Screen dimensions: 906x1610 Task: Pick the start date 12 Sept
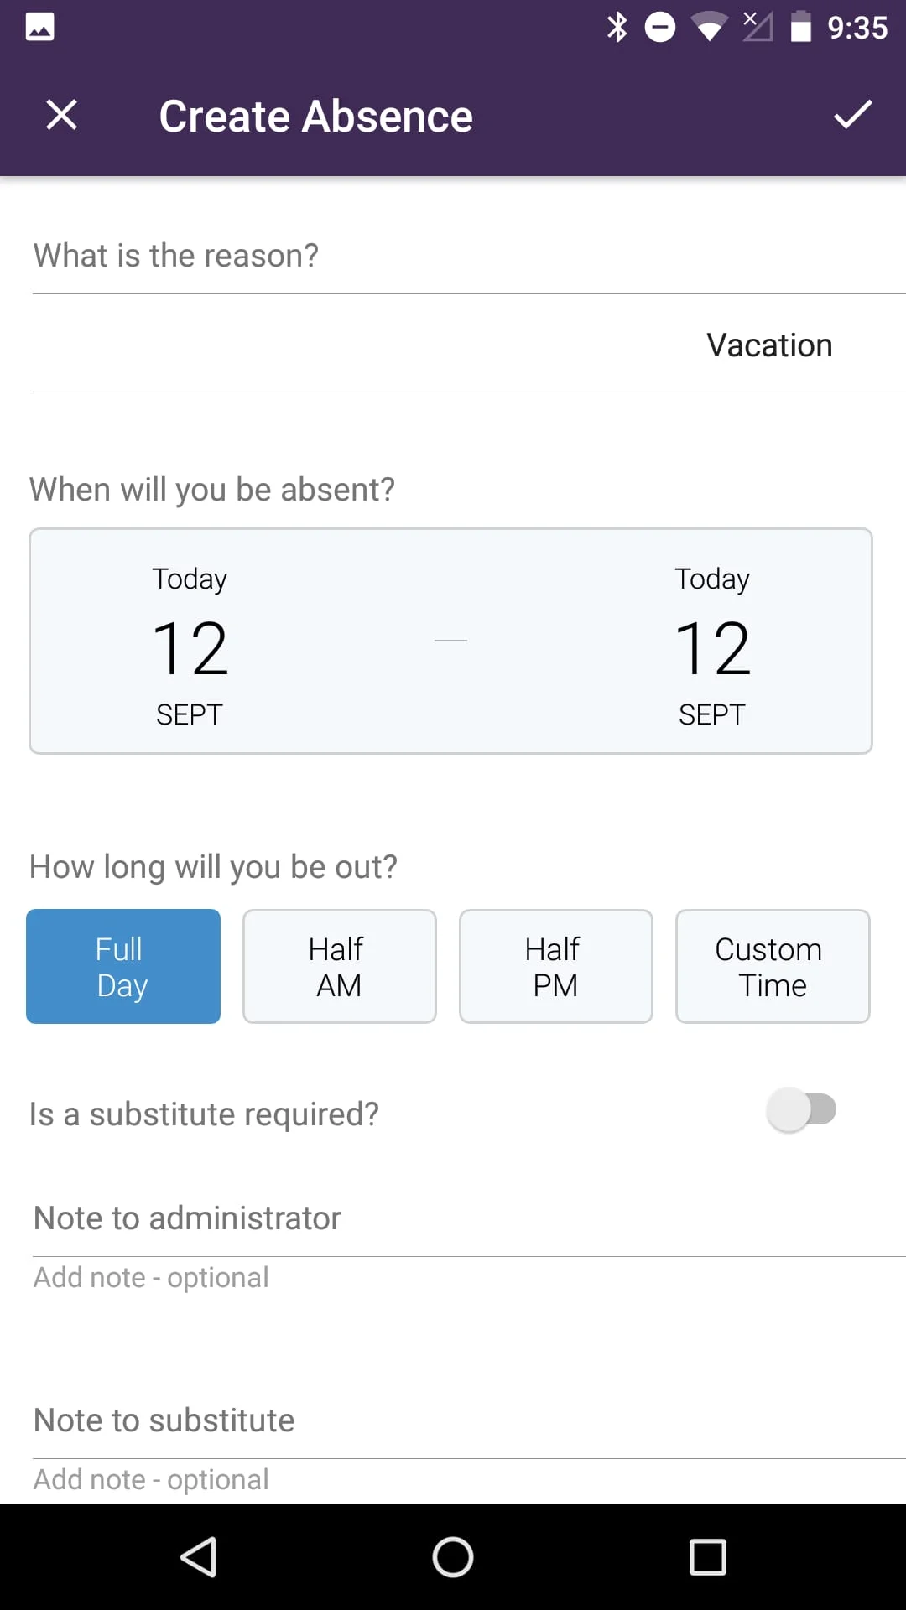190,644
